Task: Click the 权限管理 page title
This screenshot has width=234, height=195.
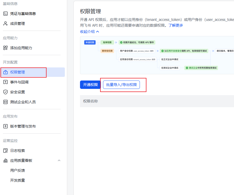Action: 90,11
